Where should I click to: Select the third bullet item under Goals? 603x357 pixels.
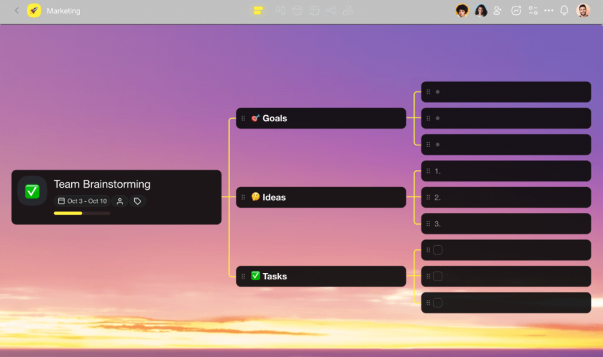coord(506,145)
